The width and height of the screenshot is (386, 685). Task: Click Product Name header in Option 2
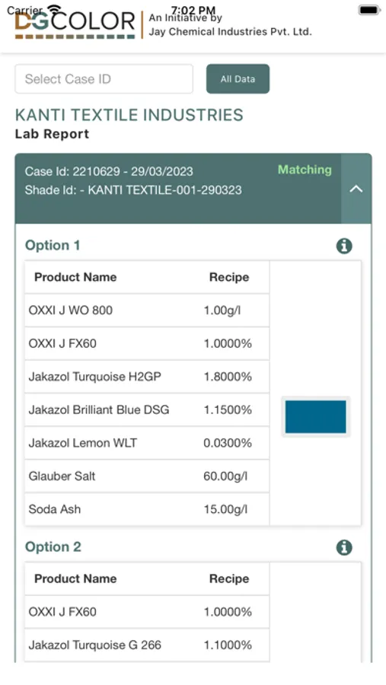pyautogui.click(x=75, y=578)
